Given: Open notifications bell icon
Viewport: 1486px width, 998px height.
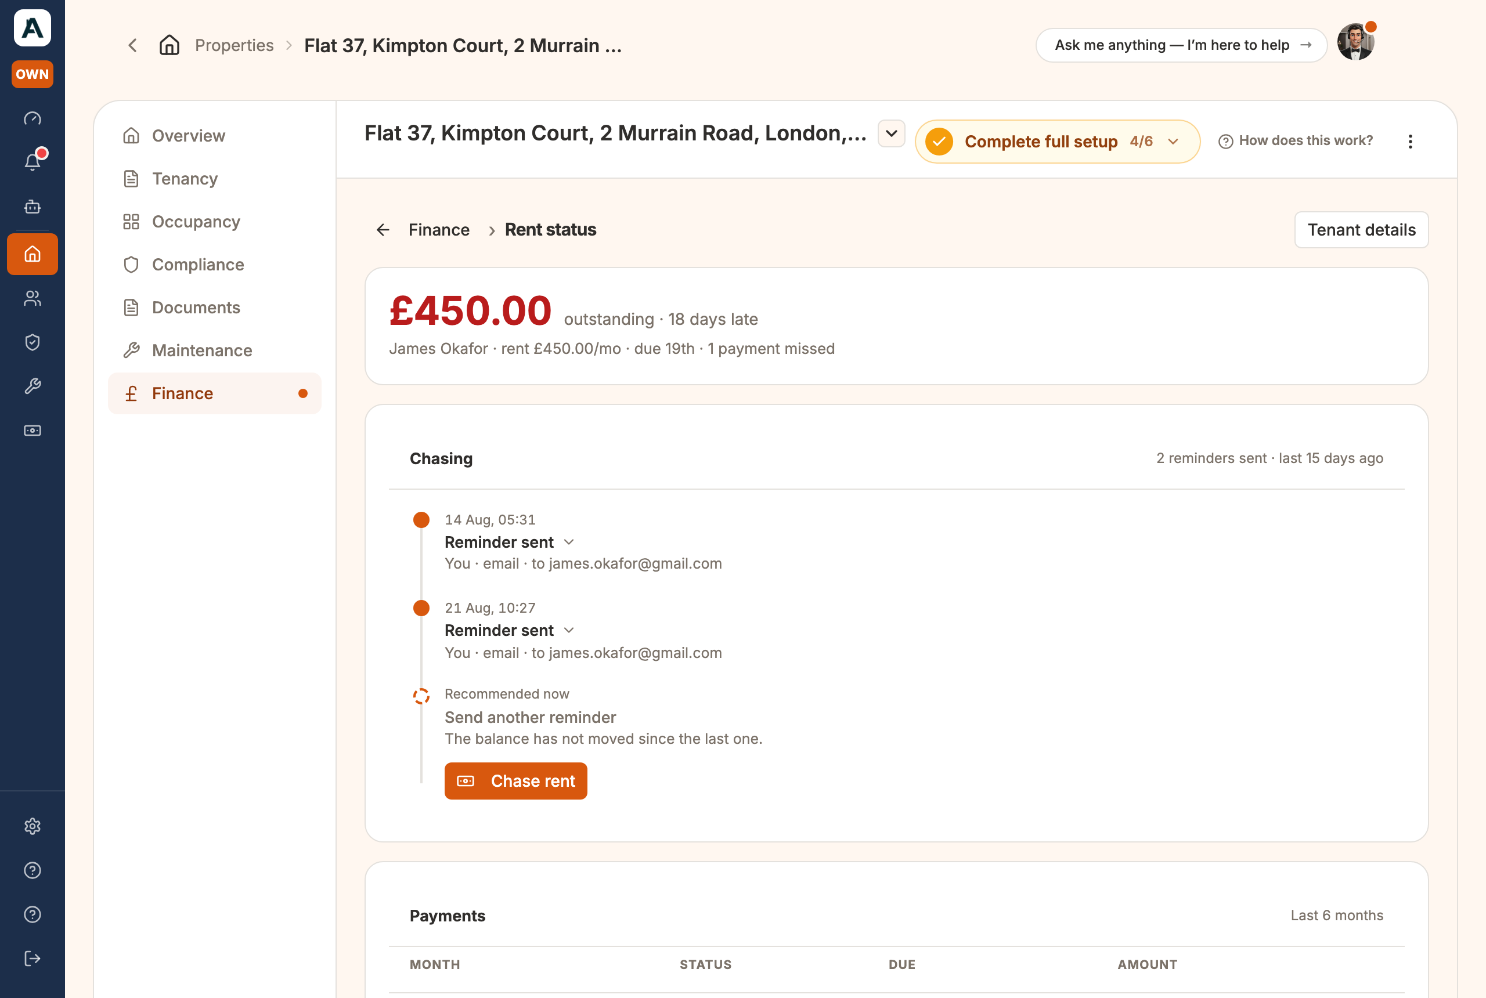Looking at the screenshot, I should tap(33, 162).
